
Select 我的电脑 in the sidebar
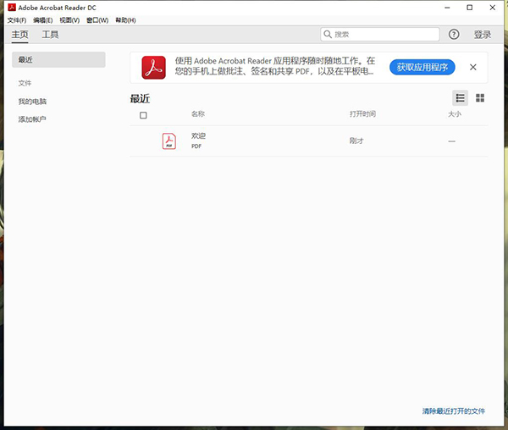click(x=33, y=102)
